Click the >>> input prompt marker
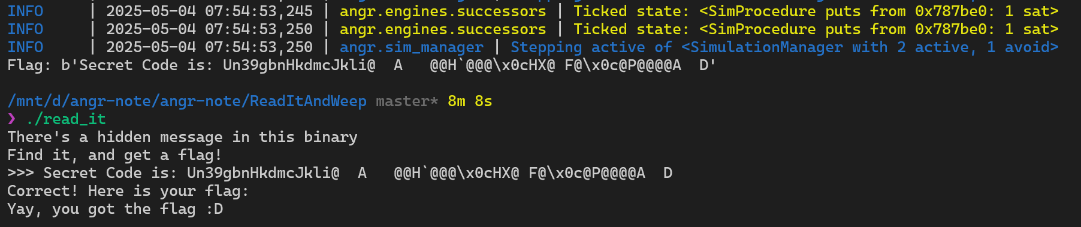Screen dimensions: 1081x227 [x=21, y=173]
